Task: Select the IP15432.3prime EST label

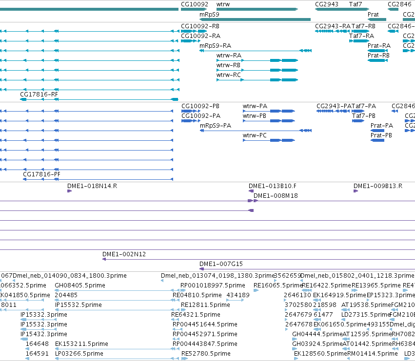Action: (x=44, y=334)
